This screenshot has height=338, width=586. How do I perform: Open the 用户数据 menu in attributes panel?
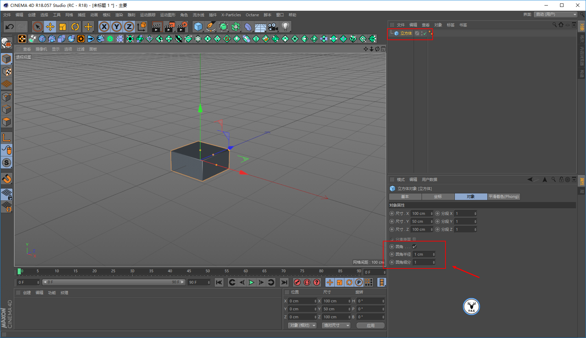(x=430, y=180)
